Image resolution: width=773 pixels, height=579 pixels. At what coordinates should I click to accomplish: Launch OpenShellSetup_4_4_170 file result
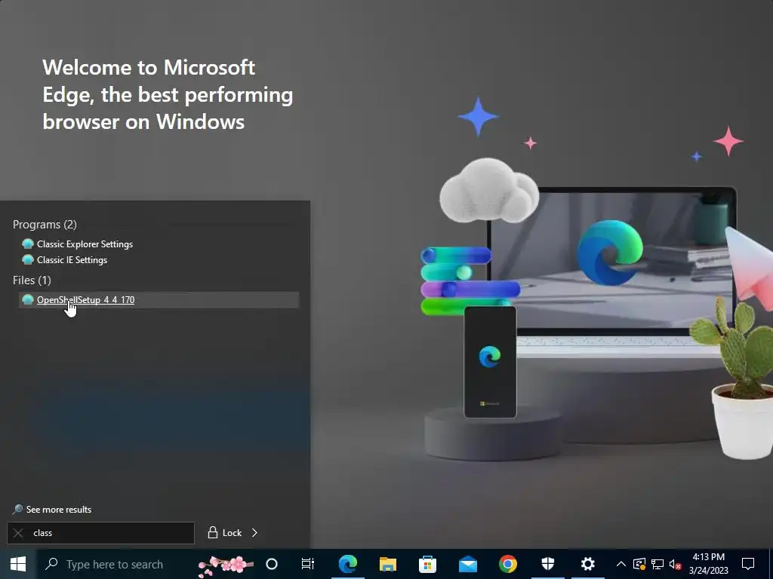tap(159, 300)
